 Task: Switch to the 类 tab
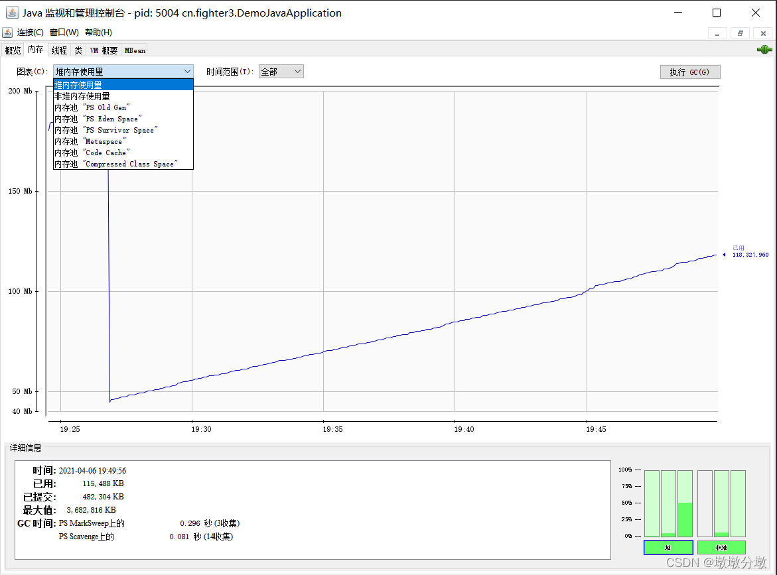[x=78, y=50]
